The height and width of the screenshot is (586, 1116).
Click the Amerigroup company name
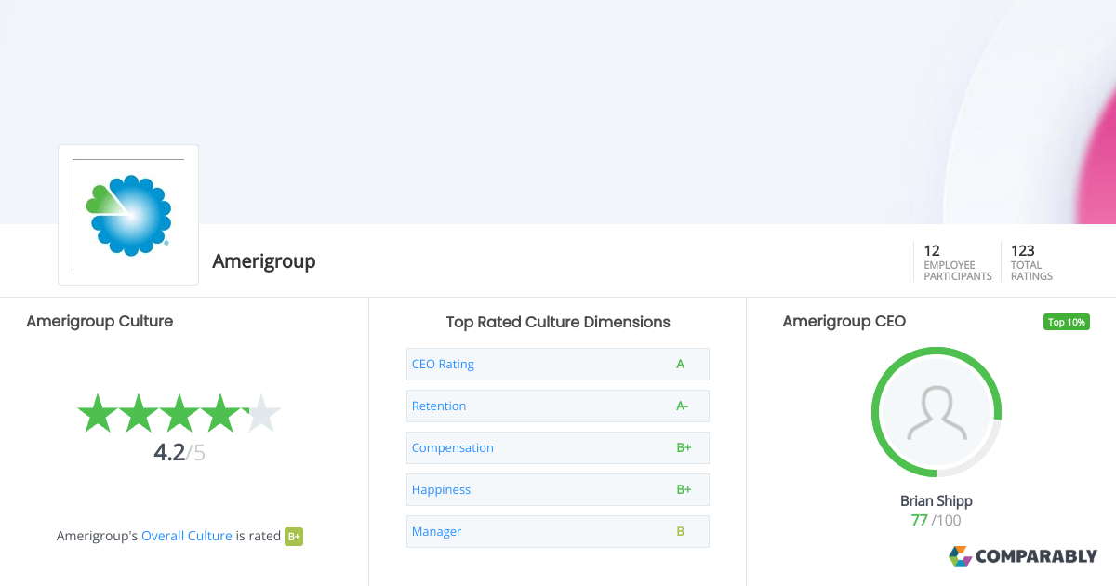264,261
